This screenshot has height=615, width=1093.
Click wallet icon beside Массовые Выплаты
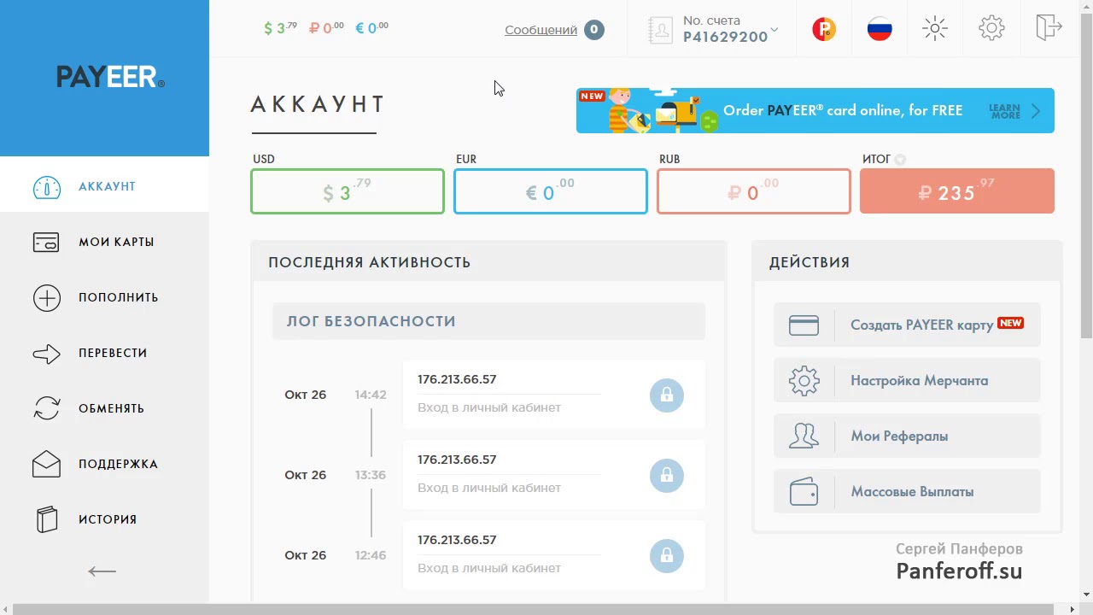[804, 492]
